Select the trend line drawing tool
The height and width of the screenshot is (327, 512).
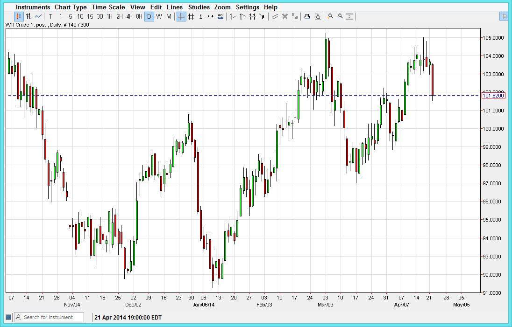click(x=233, y=16)
